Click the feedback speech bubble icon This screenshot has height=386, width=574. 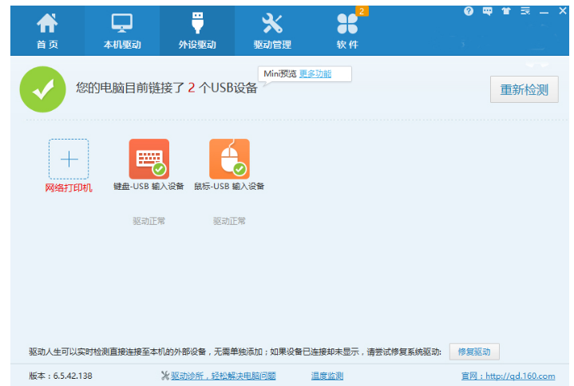tap(487, 11)
